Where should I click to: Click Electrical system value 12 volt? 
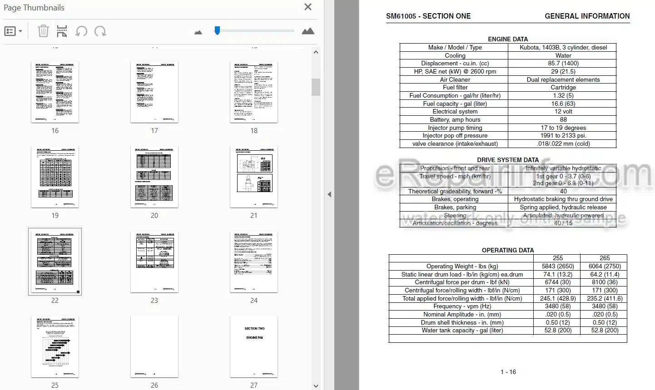tap(563, 112)
